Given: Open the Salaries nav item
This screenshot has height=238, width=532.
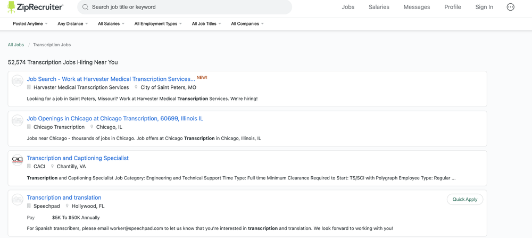Looking at the screenshot, I should click(379, 7).
